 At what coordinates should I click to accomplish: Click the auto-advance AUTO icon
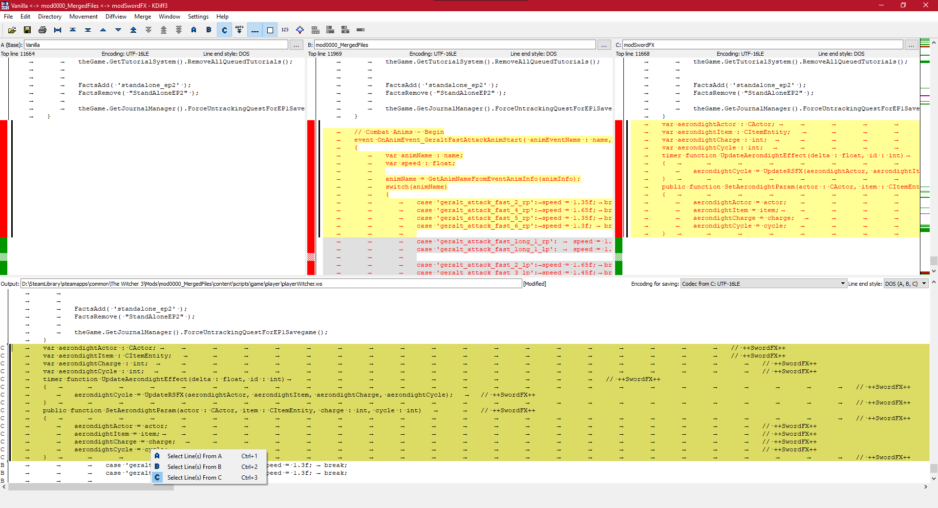[x=239, y=30]
